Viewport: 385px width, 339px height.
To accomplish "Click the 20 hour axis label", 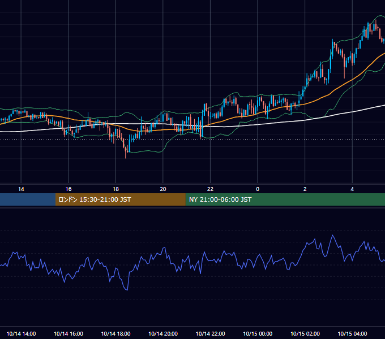I will [163, 189].
